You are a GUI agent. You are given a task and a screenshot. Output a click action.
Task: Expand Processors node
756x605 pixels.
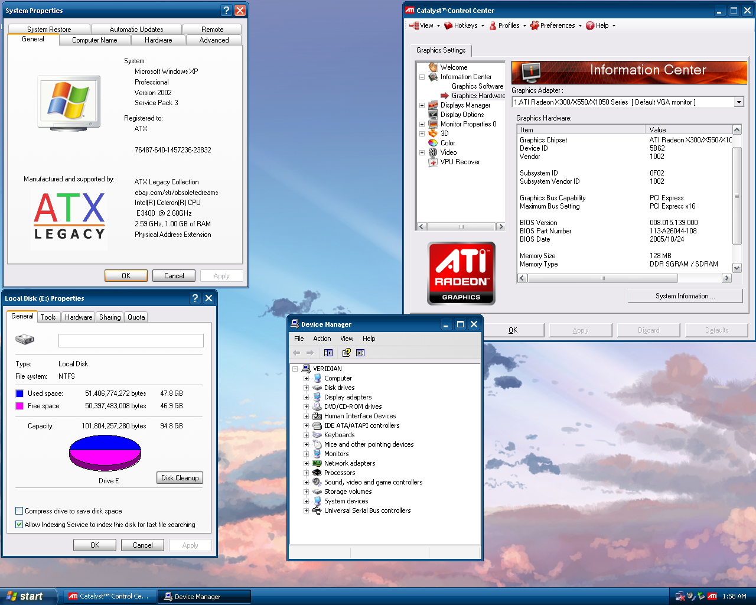(x=306, y=473)
